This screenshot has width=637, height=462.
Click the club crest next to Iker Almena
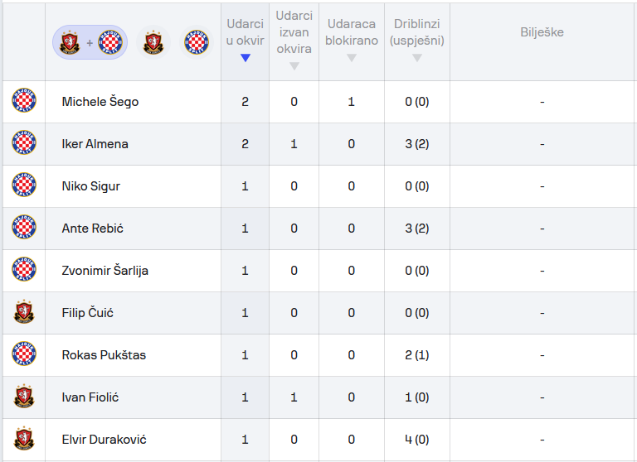pos(24,144)
